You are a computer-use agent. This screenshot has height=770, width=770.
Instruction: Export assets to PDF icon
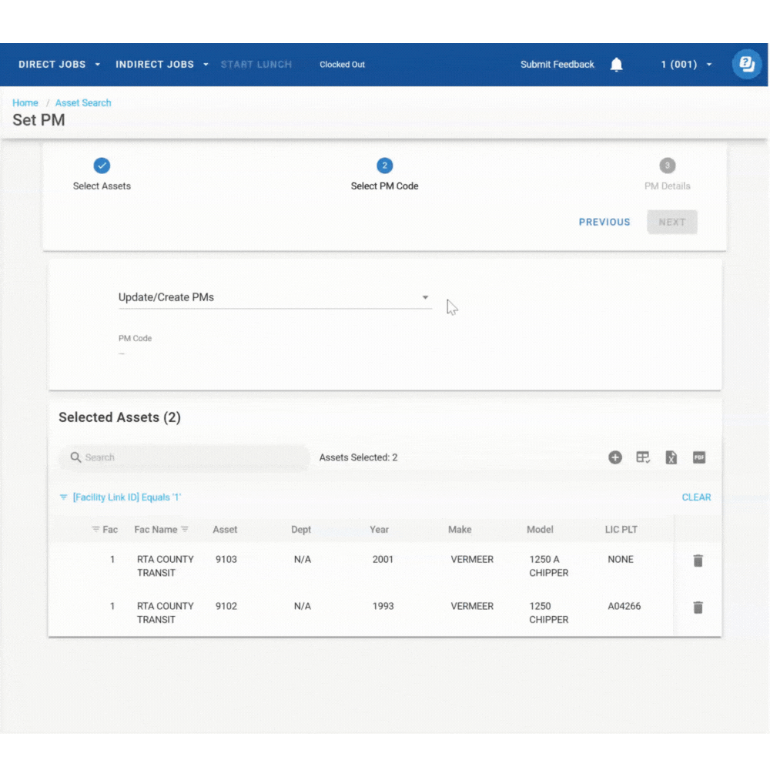pos(699,457)
